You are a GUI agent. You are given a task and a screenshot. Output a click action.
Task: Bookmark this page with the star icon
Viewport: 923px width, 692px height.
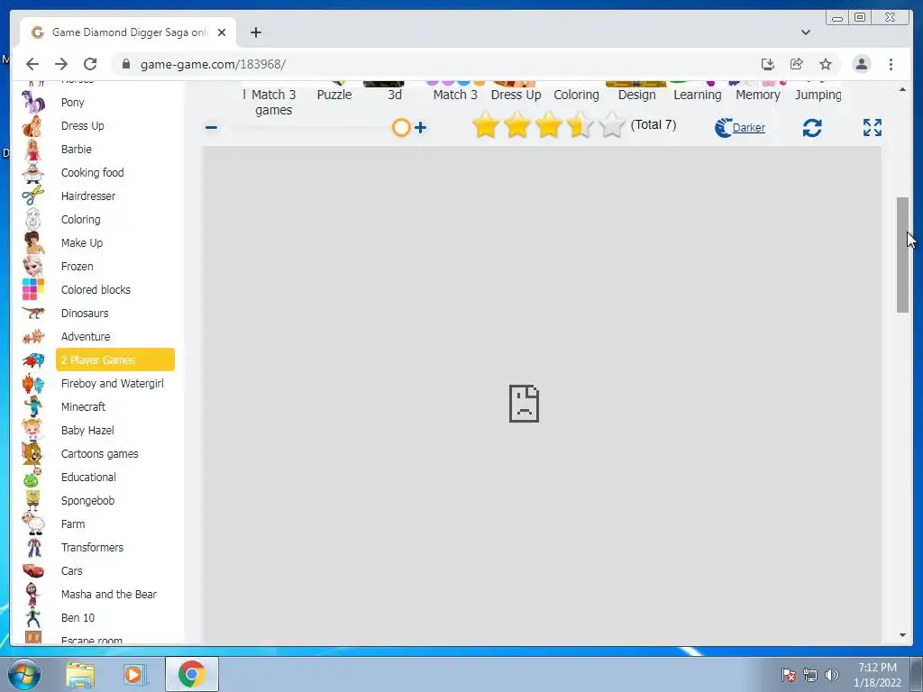(x=826, y=64)
